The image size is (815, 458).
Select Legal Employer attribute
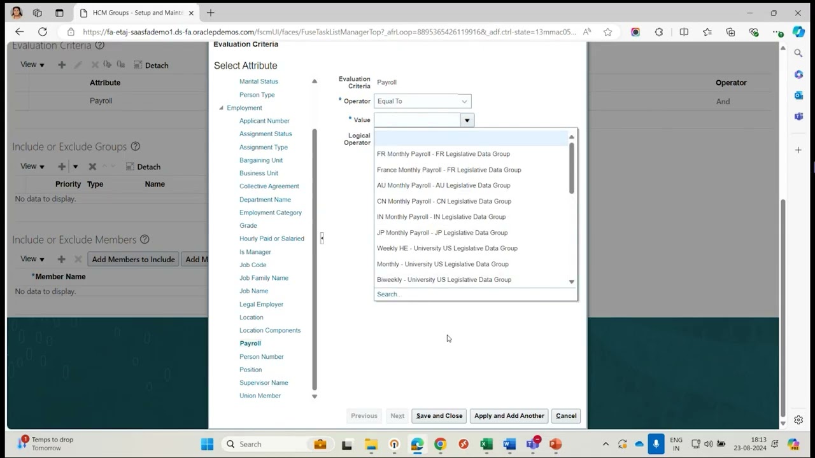point(261,305)
